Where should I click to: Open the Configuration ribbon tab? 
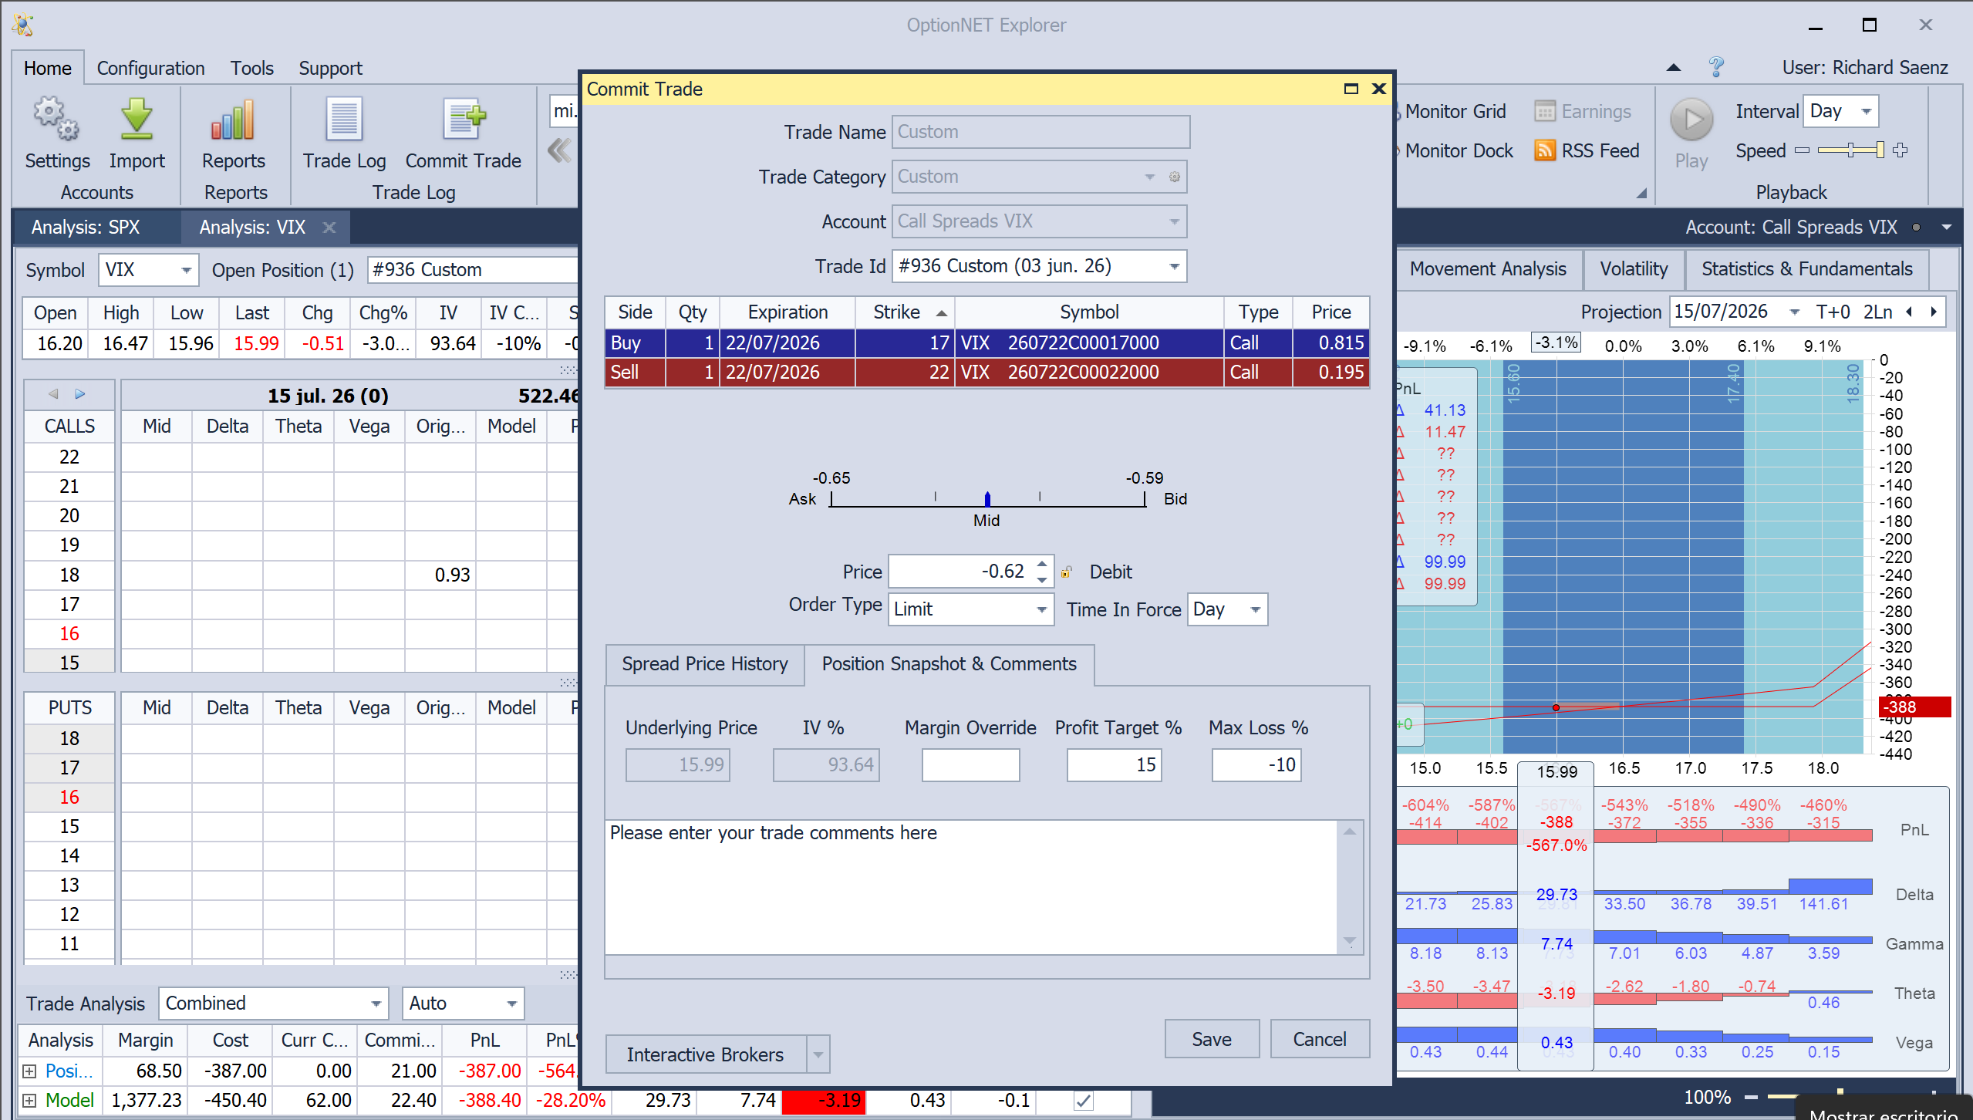coord(150,68)
